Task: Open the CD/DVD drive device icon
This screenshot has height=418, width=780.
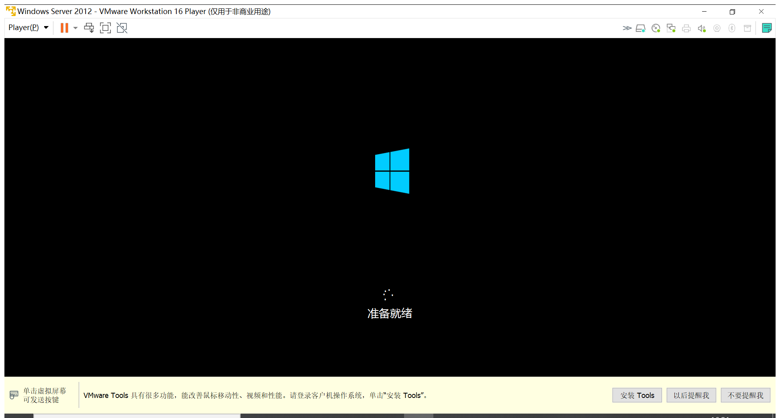Action: [x=656, y=28]
